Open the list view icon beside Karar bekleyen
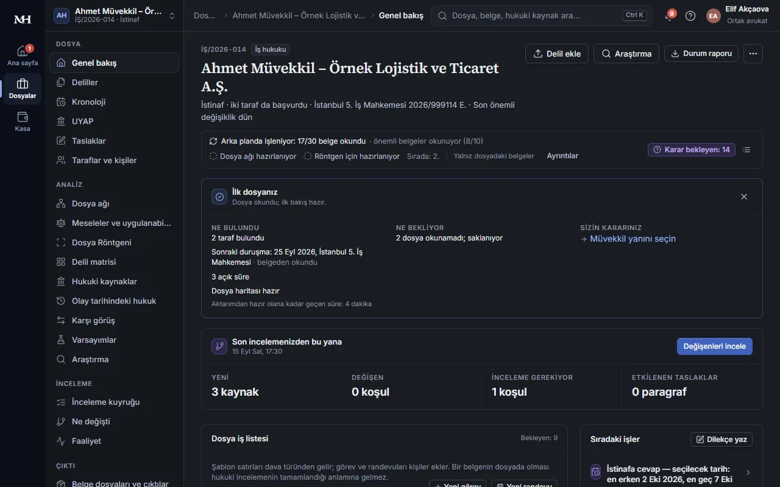The height and width of the screenshot is (487, 780). [x=747, y=150]
